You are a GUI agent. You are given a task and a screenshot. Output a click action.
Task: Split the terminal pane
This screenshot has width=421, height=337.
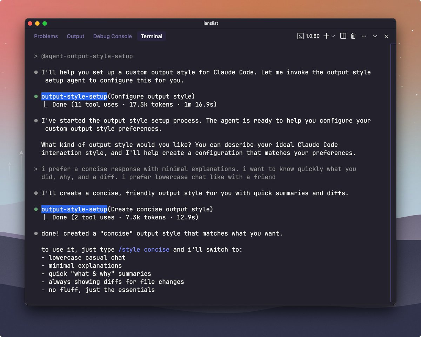pyautogui.click(x=343, y=36)
